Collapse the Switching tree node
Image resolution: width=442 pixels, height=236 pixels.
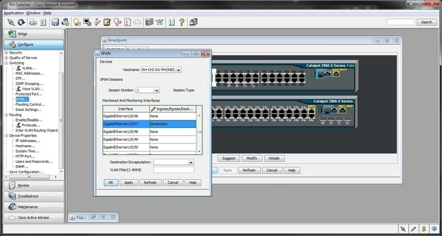[x=6, y=63]
